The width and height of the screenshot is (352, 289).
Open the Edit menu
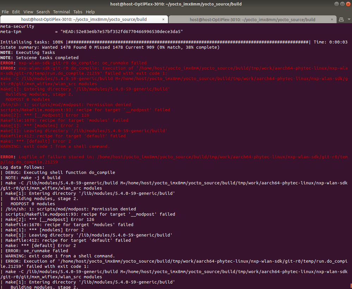[16, 12]
